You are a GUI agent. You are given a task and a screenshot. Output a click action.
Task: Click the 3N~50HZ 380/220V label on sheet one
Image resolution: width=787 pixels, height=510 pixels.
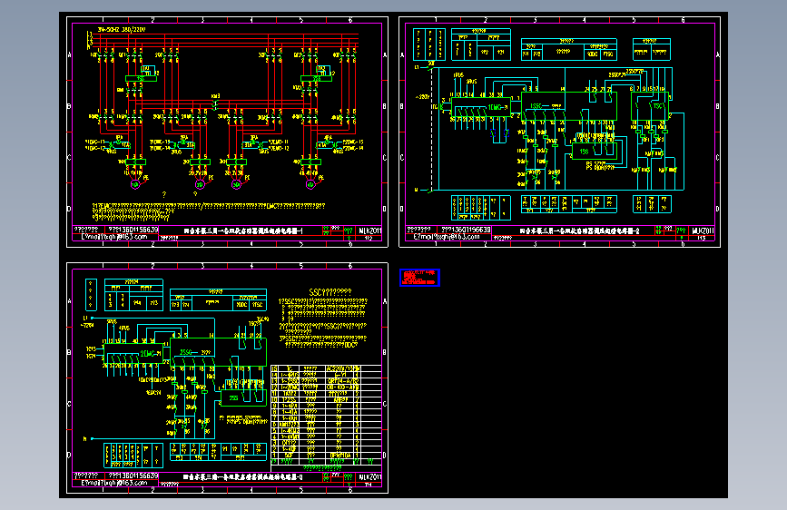click(122, 30)
